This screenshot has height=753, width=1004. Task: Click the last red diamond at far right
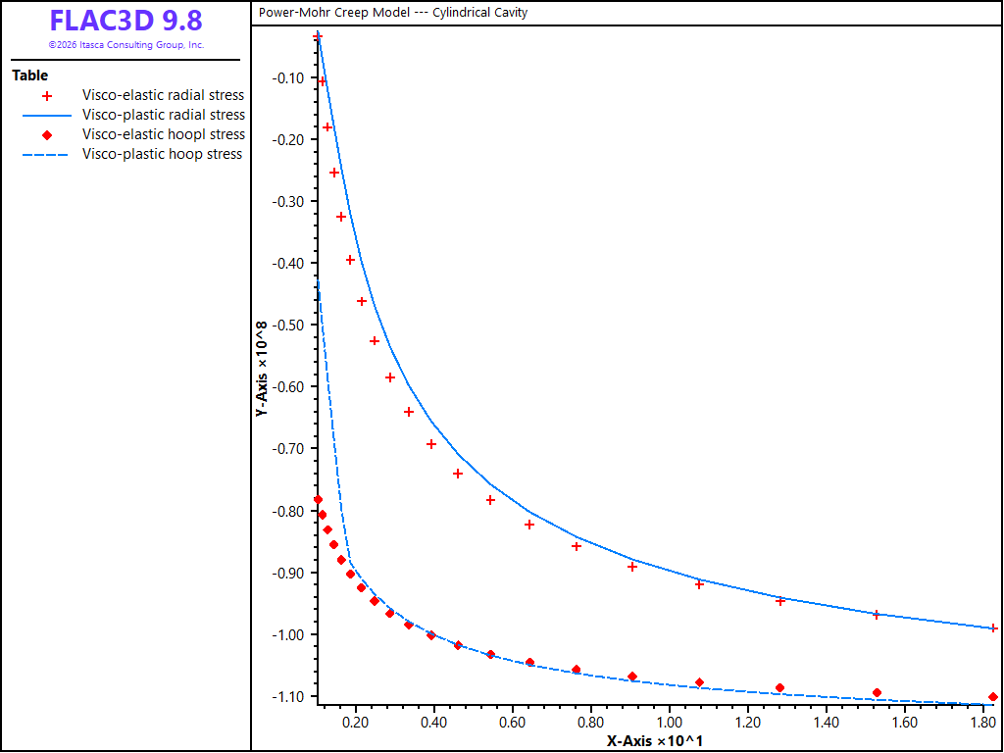(993, 697)
